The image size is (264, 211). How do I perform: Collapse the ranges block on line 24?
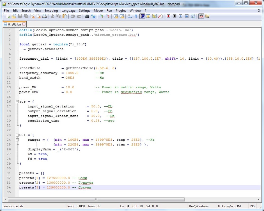(x=17, y=140)
